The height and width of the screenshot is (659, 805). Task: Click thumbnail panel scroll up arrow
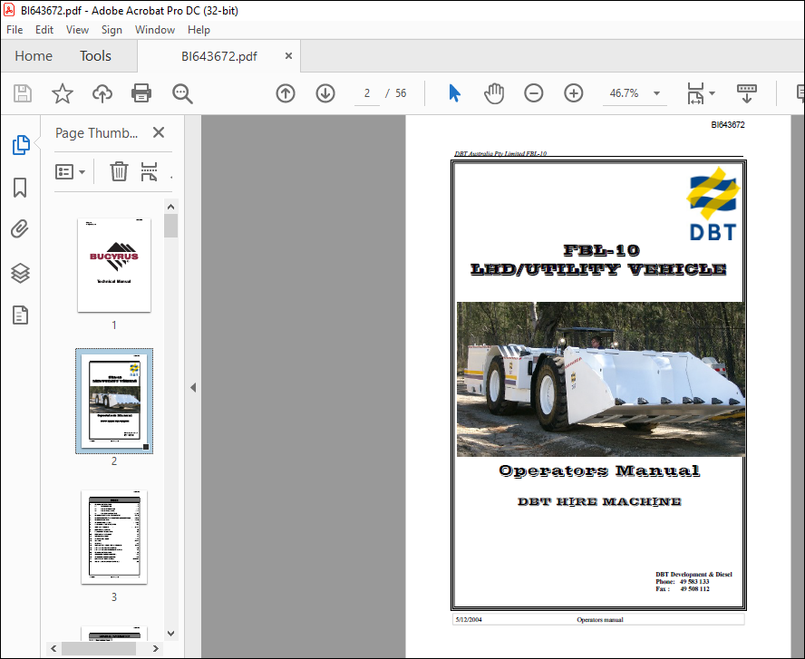click(171, 207)
